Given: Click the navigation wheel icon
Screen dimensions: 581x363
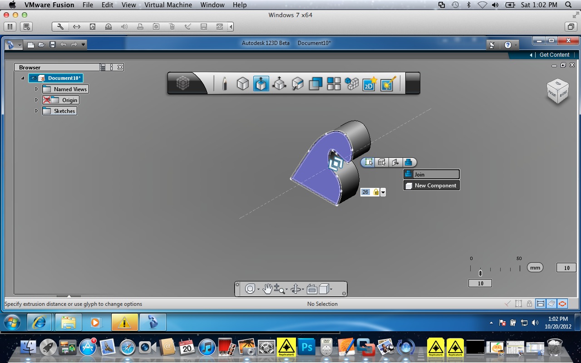Looking at the screenshot, I should pos(250,289).
